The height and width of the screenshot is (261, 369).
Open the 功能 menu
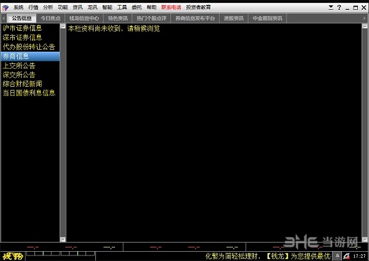(x=63, y=7)
